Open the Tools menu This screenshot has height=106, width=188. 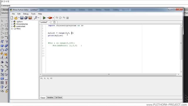pyautogui.click(x=33, y=14)
